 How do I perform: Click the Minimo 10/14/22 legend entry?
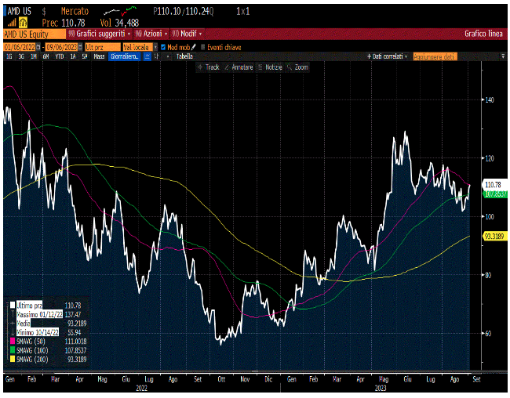(x=38, y=332)
